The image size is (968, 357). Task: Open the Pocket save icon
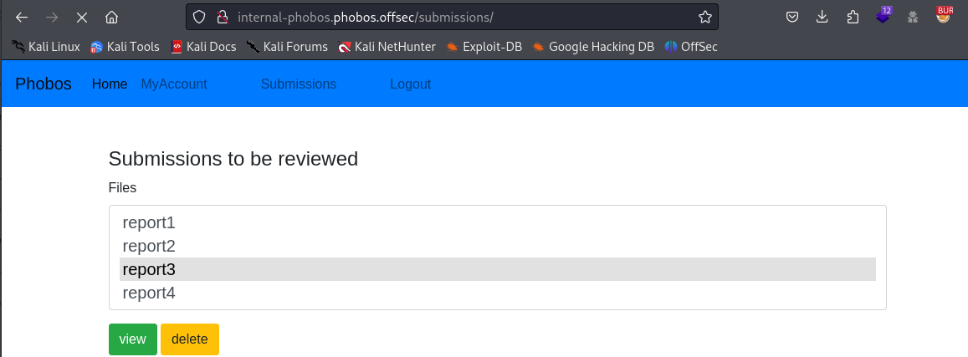791,17
